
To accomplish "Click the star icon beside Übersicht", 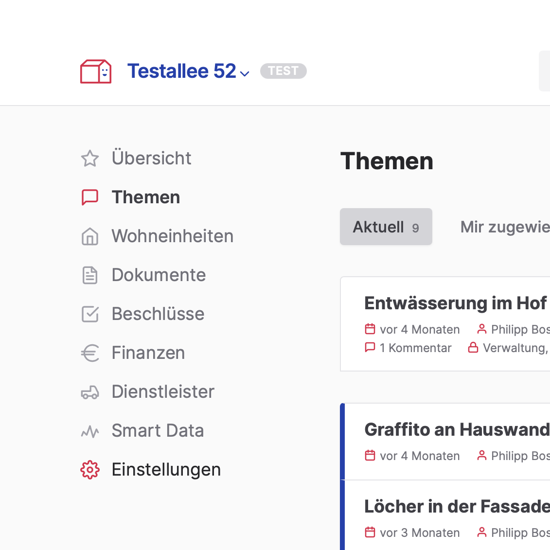I will pyautogui.click(x=90, y=159).
